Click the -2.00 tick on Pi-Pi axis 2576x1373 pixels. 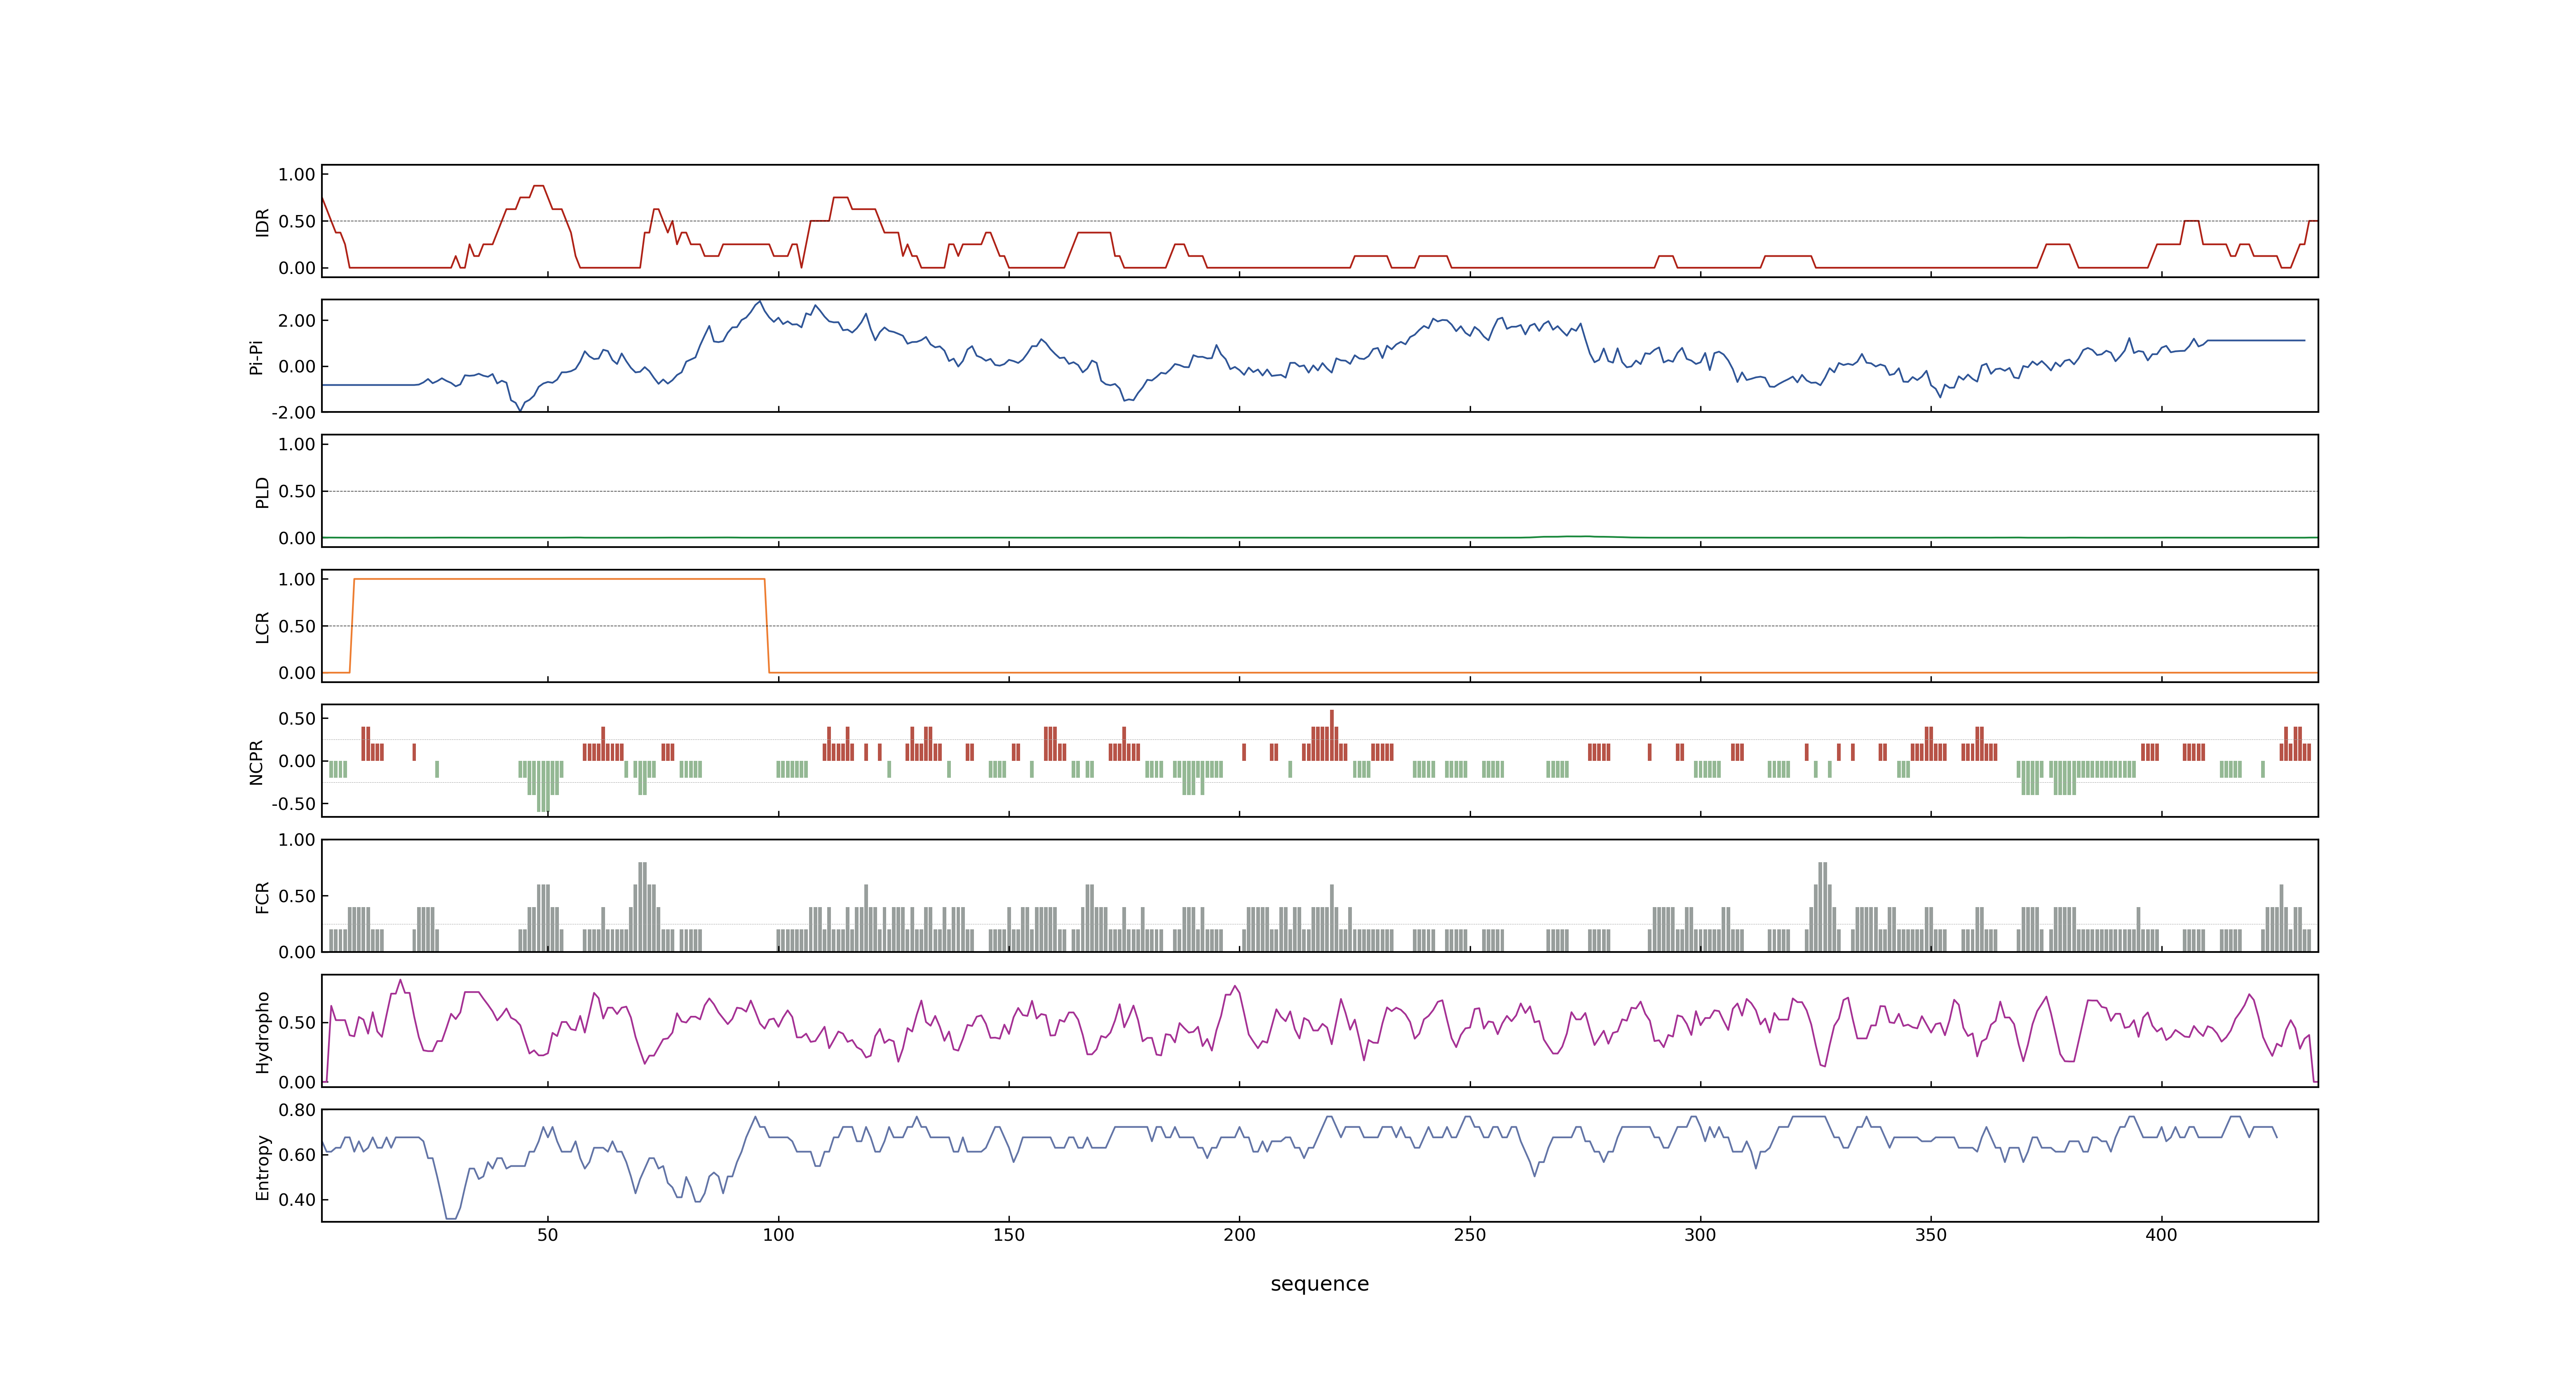click(x=293, y=413)
